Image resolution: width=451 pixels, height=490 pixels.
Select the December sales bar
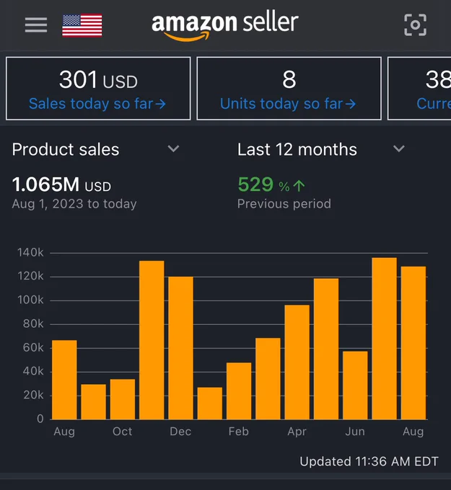pos(180,348)
